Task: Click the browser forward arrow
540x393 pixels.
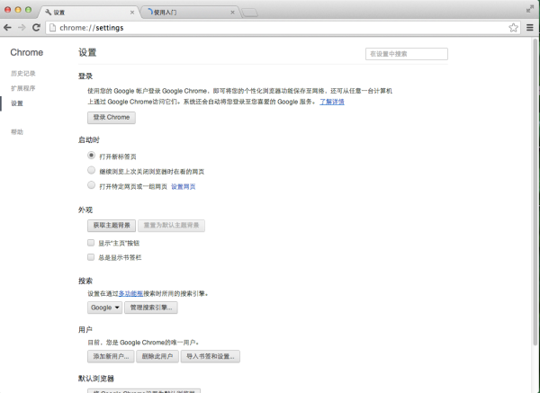Action: coord(22,28)
